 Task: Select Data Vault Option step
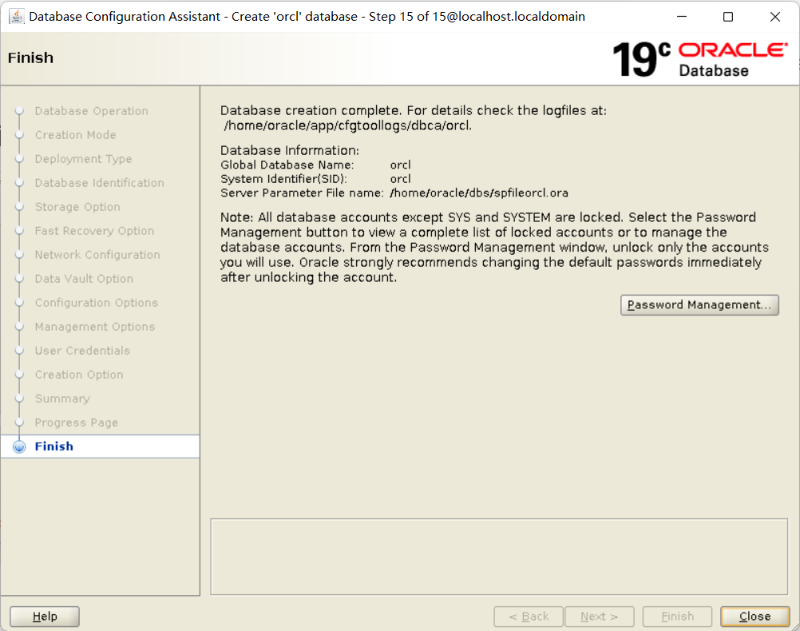pyautogui.click(x=84, y=279)
